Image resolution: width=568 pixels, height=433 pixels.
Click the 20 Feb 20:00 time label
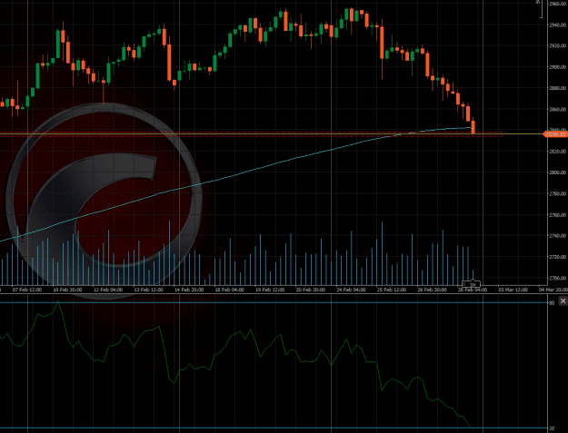pyautogui.click(x=311, y=290)
